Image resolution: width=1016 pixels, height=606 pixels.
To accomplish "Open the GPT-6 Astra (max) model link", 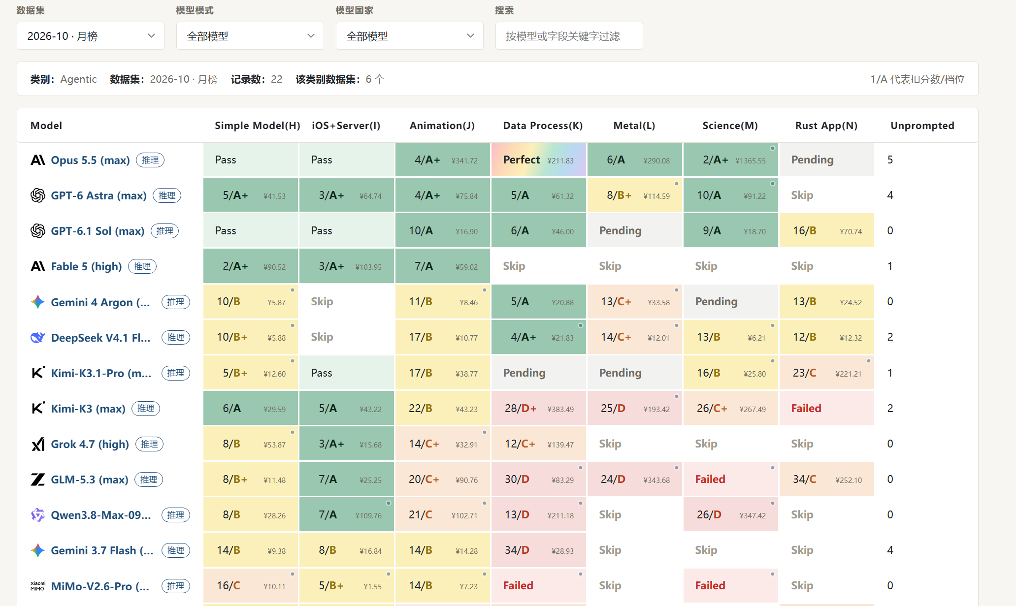I will pyautogui.click(x=99, y=195).
